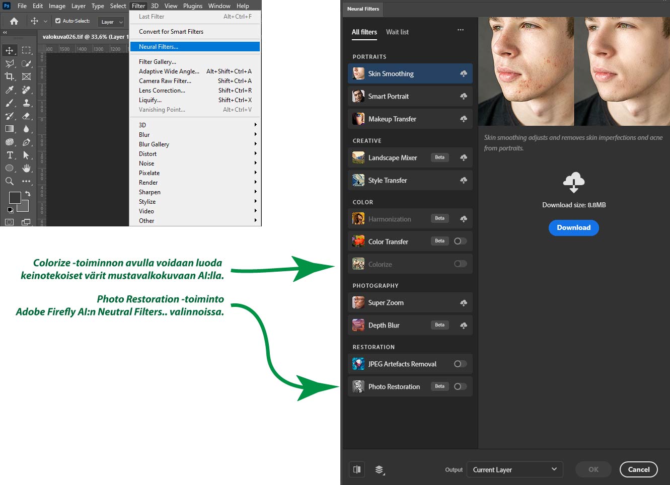Download Super Zoom via its cloud icon
The height and width of the screenshot is (485, 670).
(x=464, y=303)
